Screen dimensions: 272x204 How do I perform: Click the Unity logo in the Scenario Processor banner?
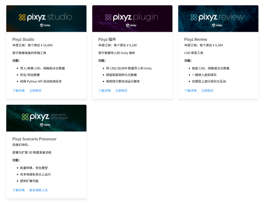(45, 125)
